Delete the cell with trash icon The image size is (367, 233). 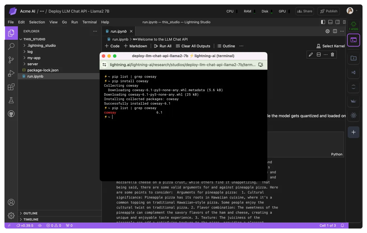click(x=332, y=55)
